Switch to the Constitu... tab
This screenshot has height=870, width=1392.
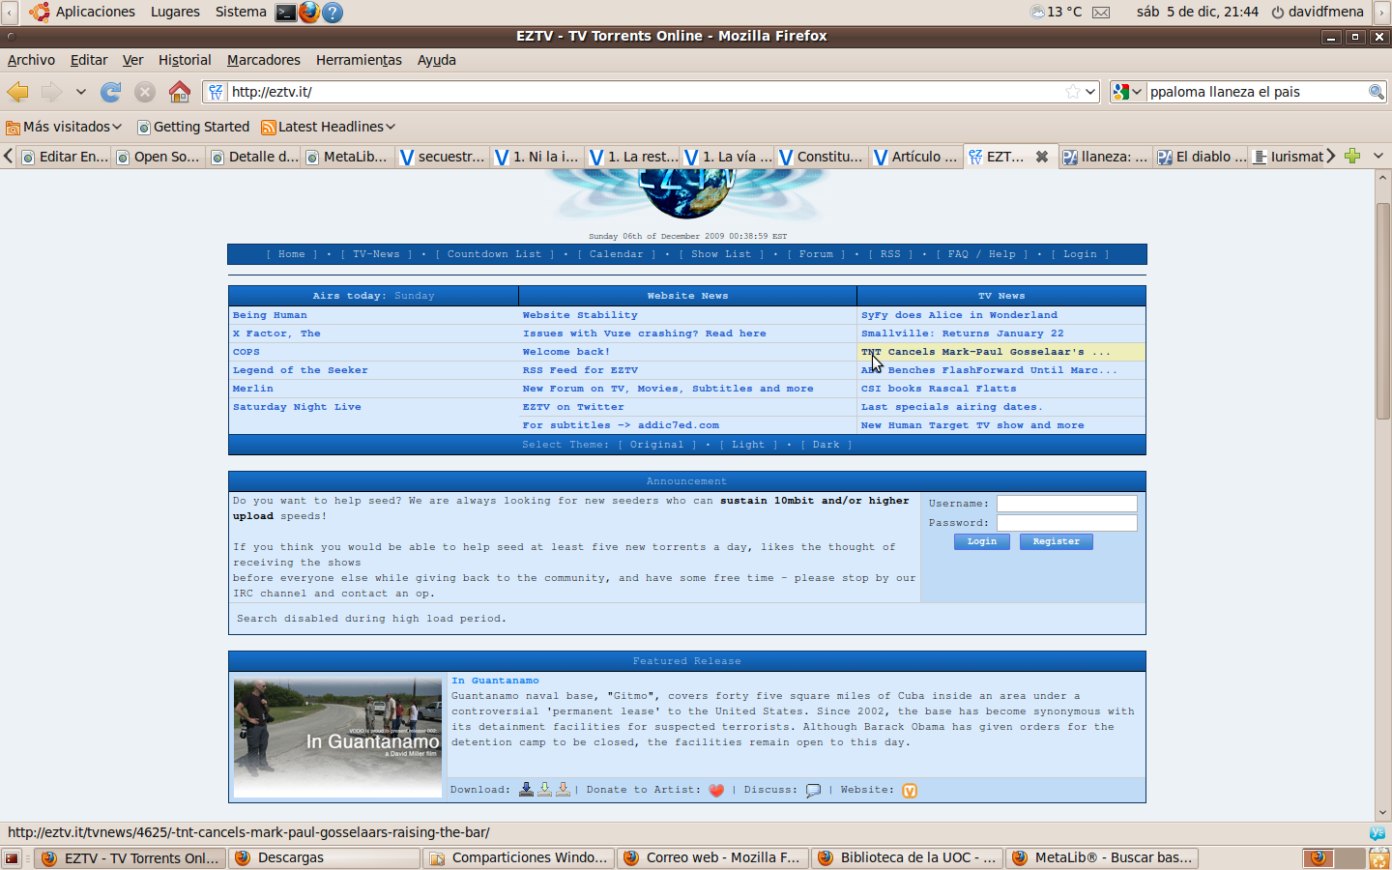[x=822, y=157]
